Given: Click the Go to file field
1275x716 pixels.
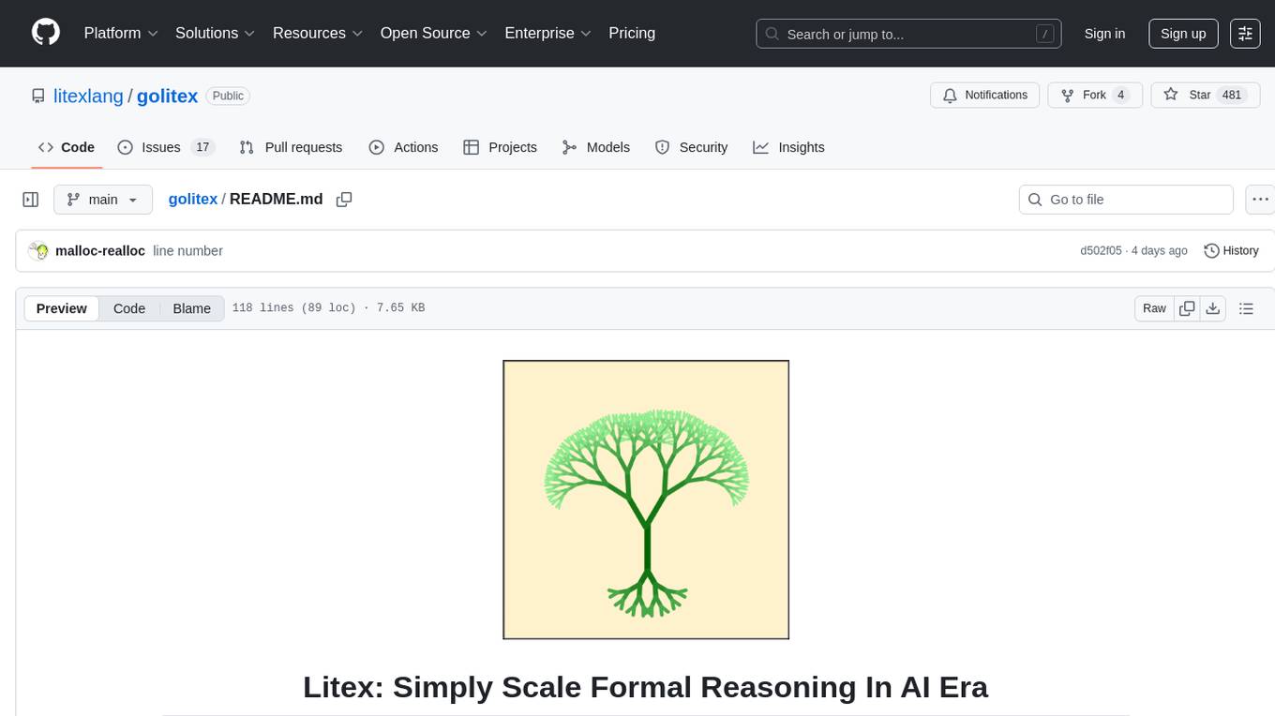Looking at the screenshot, I should (x=1125, y=200).
